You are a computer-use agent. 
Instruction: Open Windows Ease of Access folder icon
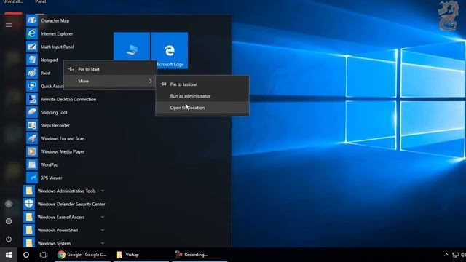pyautogui.click(x=29, y=217)
